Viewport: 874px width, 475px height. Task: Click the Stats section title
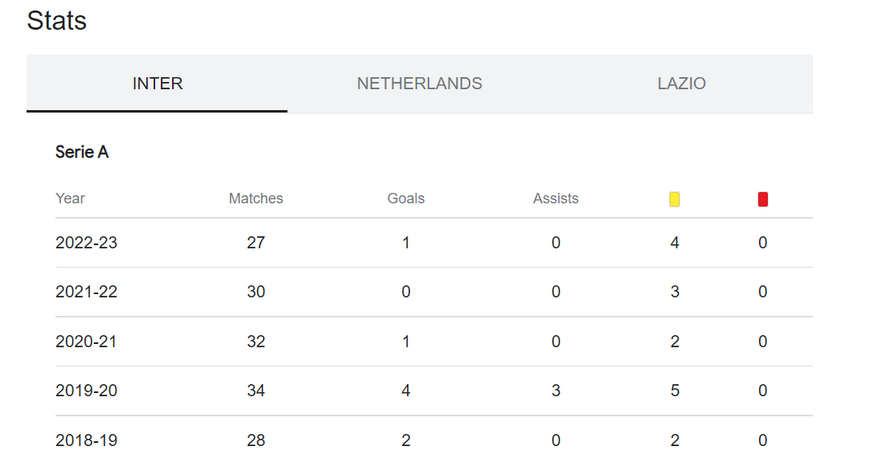[57, 21]
